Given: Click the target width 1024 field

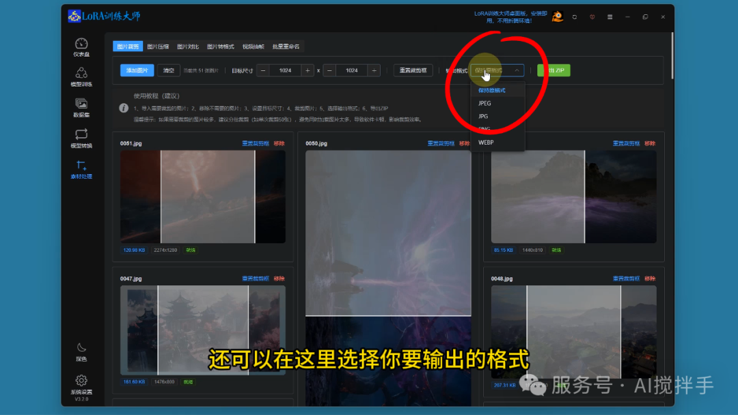Looking at the screenshot, I should (285, 70).
